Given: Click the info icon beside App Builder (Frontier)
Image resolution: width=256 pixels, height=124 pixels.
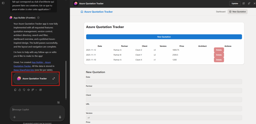Looking at the screenshot, I should pyautogui.click(x=38, y=18).
